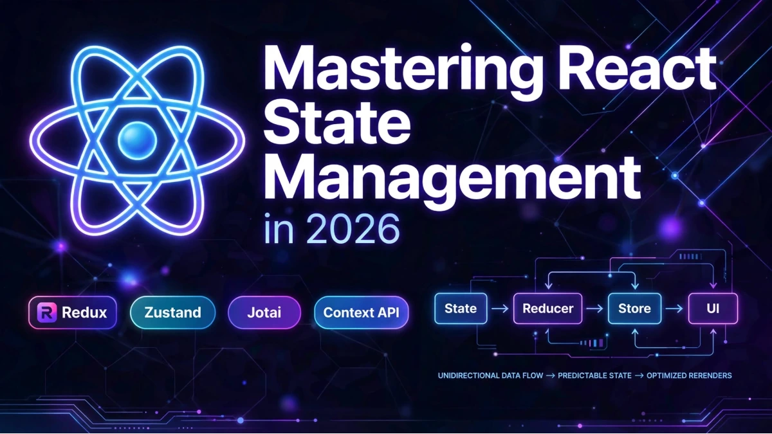Click the UI box in the flow diagram
Viewport: 772px width, 434px height.
713,309
